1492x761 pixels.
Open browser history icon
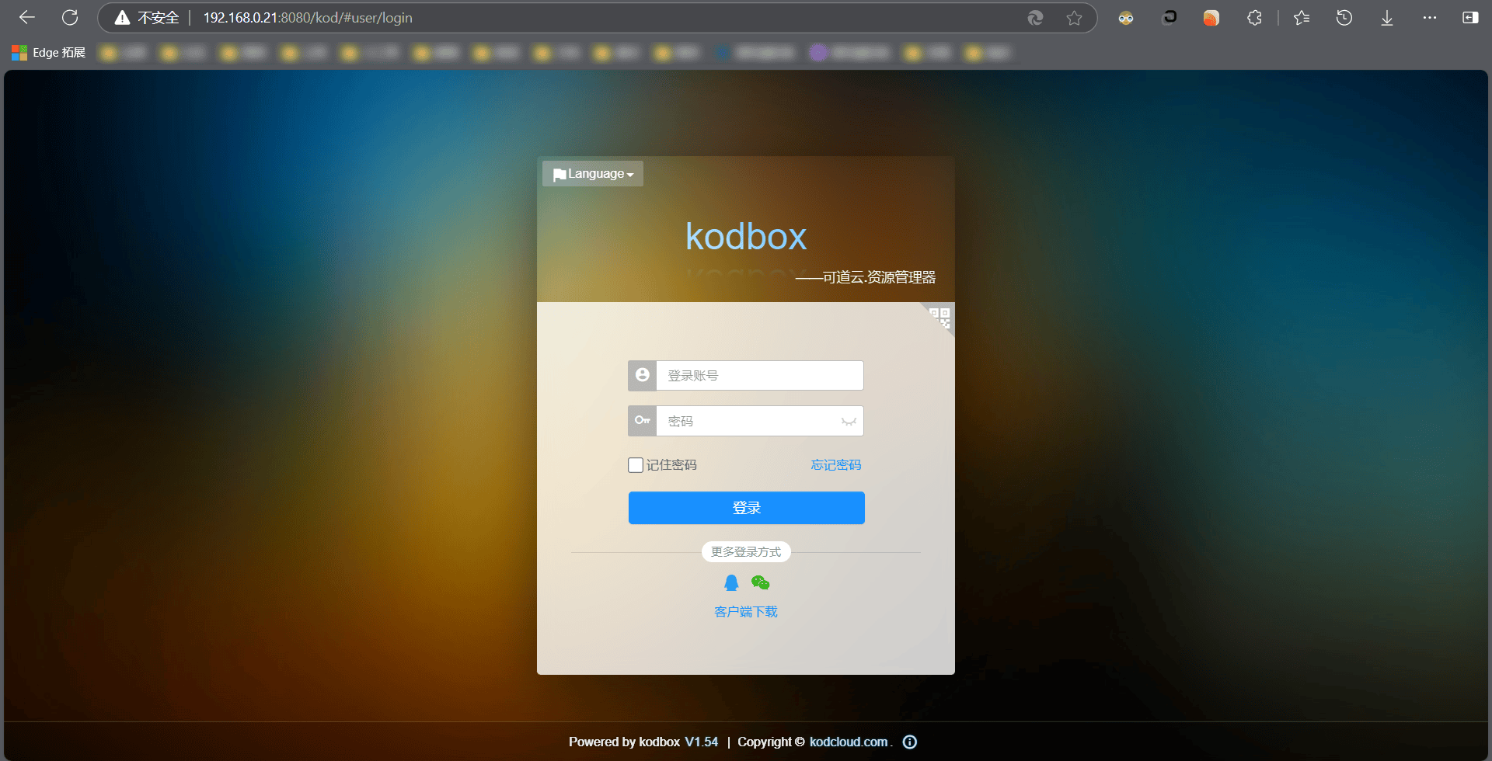pyautogui.click(x=1344, y=18)
